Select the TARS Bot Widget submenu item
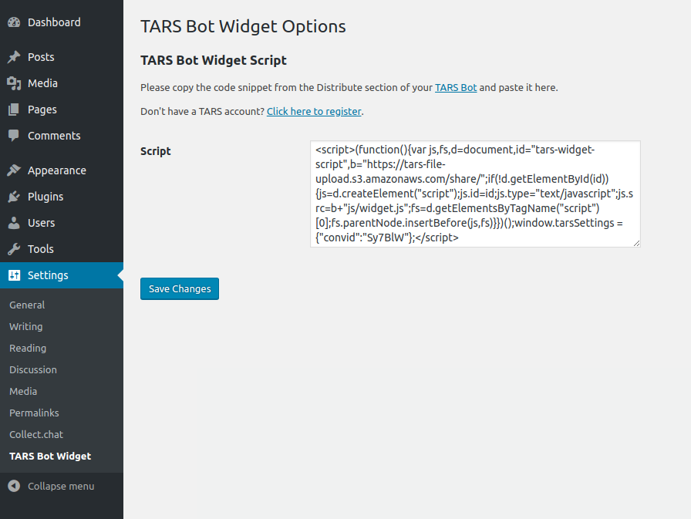This screenshot has width=691, height=519. click(50, 456)
